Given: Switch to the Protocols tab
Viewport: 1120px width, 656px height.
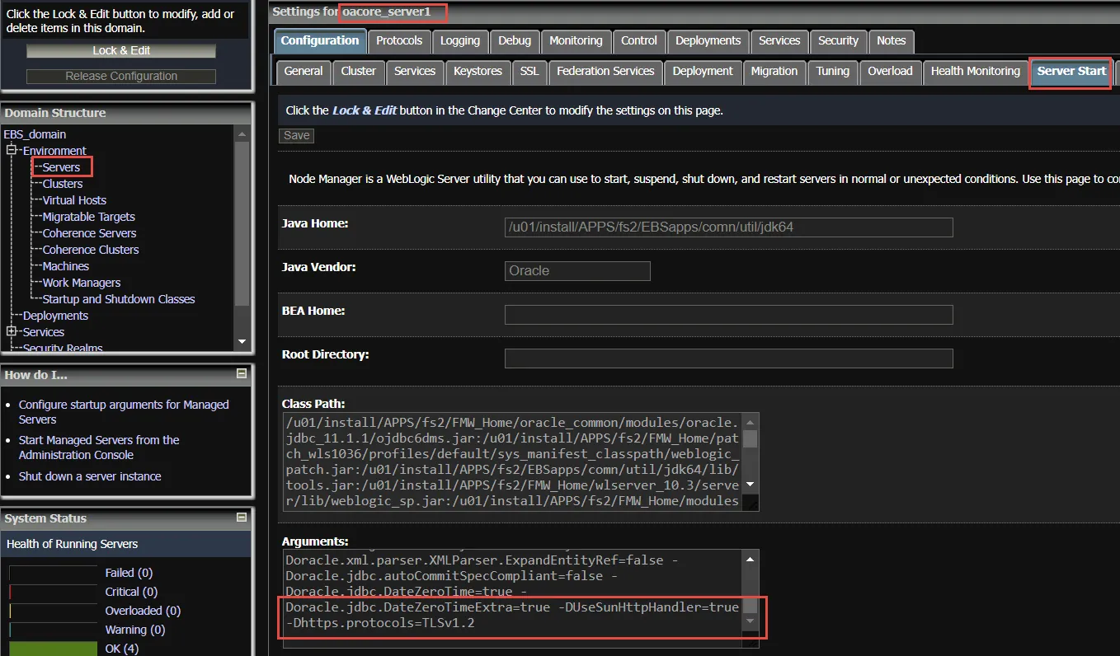Looking at the screenshot, I should (x=399, y=40).
